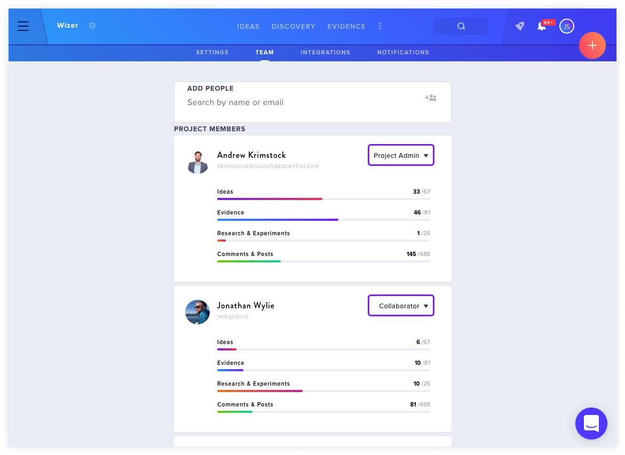Open Andrew Krimstock's Project Admin role dropdown
This screenshot has height=455, width=625.
pyautogui.click(x=401, y=155)
